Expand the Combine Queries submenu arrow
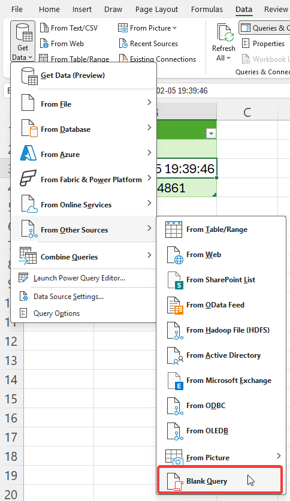This screenshot has width=290, height=501. [x=149, y=255]
